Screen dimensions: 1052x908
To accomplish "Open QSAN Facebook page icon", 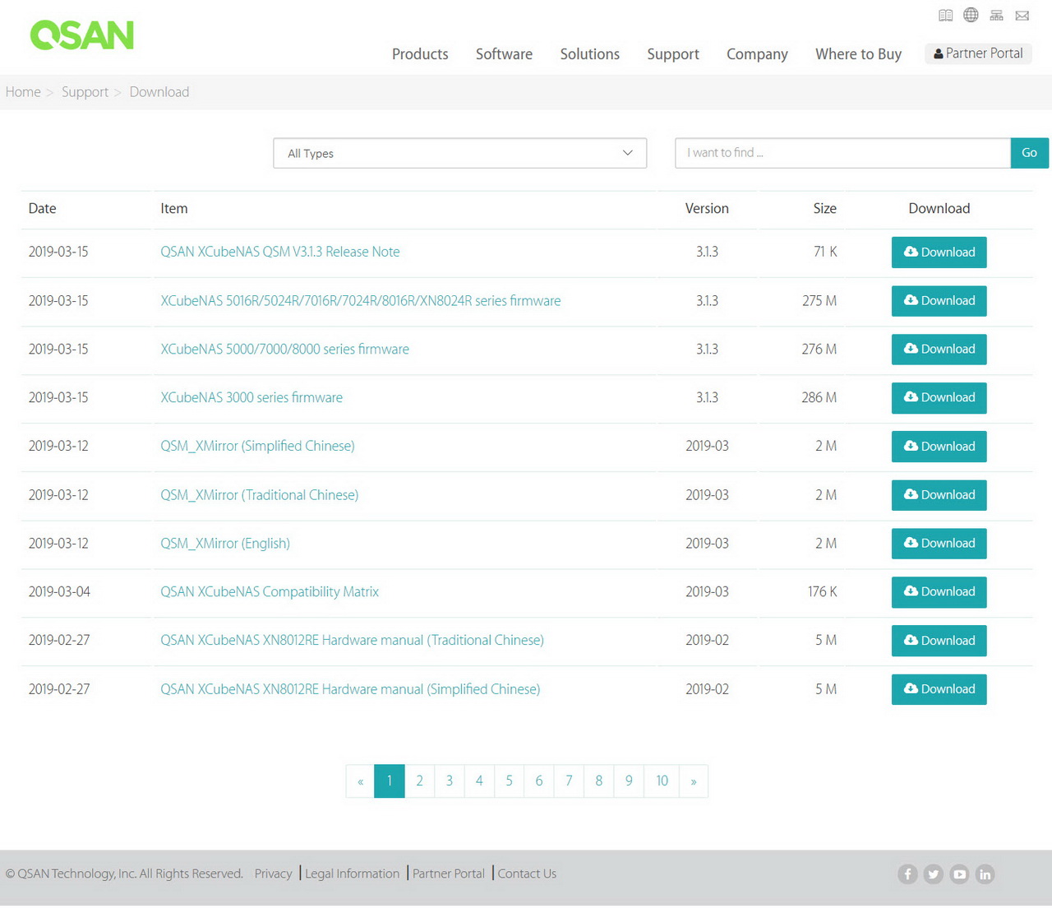I will click(907, 874).
